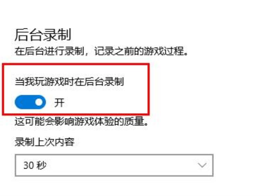Select the 30 秒 value text
This screenshot has width=277, height=196.
click(x=35, y=165)
